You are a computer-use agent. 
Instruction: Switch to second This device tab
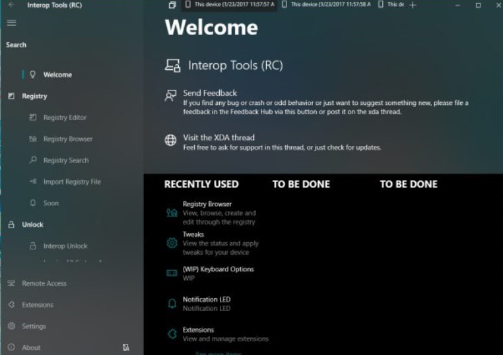point(326,5)
